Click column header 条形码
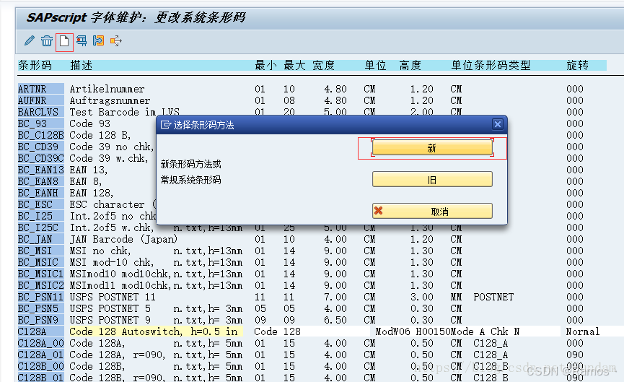The image size is (624, 382). click(35, 65)
